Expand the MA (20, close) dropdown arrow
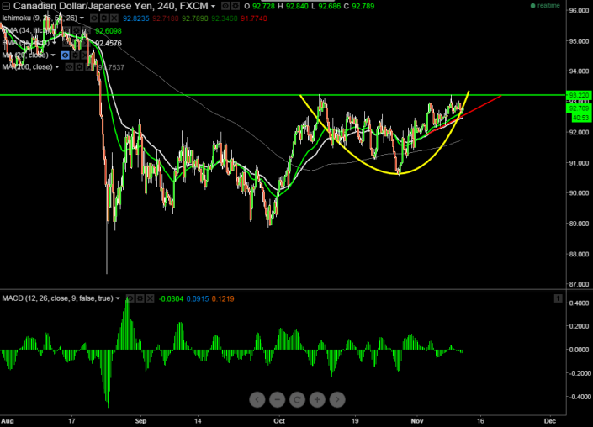Screen dimensions: 593x427 53,55
